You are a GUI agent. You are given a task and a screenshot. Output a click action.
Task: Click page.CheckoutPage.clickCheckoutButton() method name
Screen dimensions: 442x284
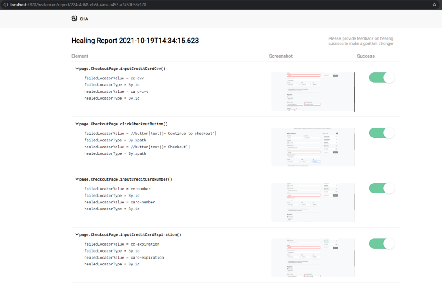tap(123, 124)
